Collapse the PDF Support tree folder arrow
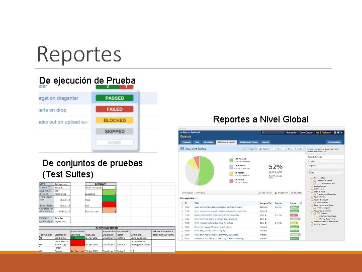Screen dimensions: 362x272 pyautogui.click(x=312, y=214)
